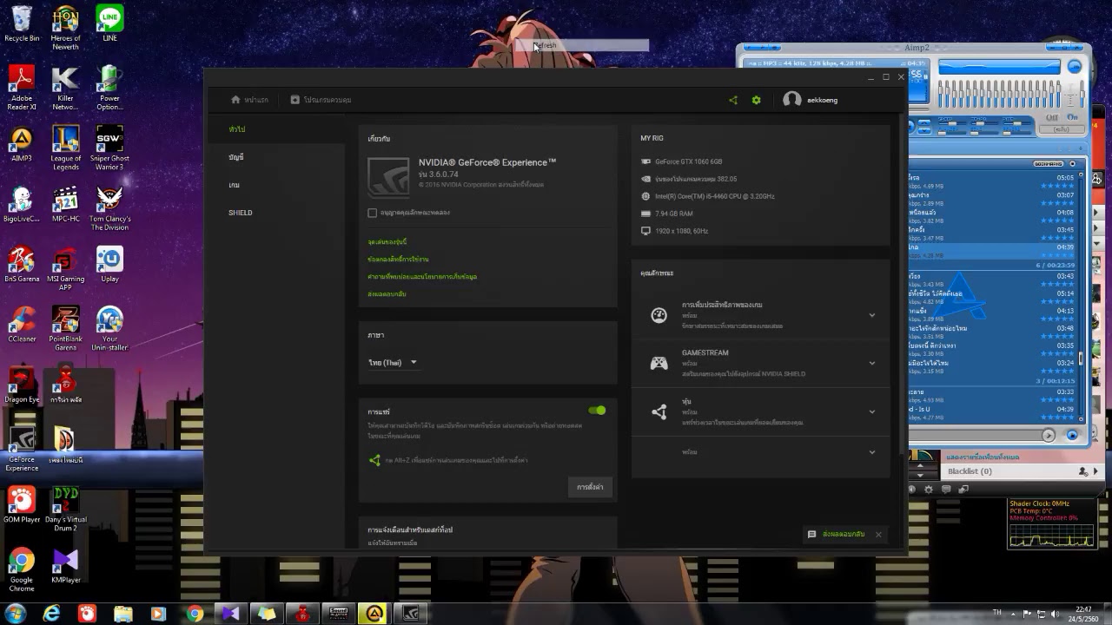This screenshot has height=625, width=1112.
Task: Click the GAMESTREAM gamepad icon
Action: (x=659, y=364)
